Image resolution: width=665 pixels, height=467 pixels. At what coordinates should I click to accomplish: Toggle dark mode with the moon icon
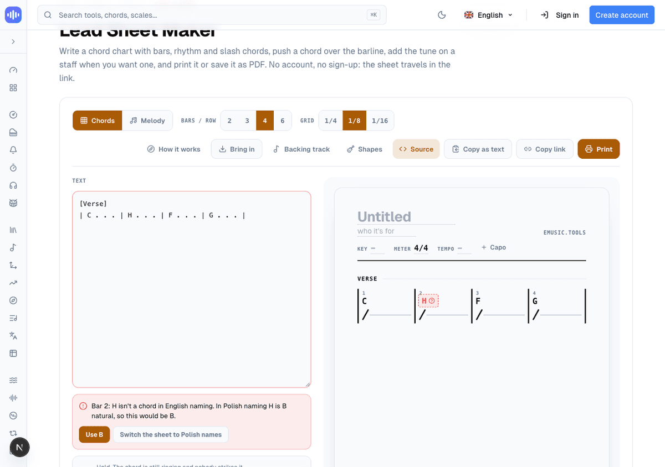(442, 15)
